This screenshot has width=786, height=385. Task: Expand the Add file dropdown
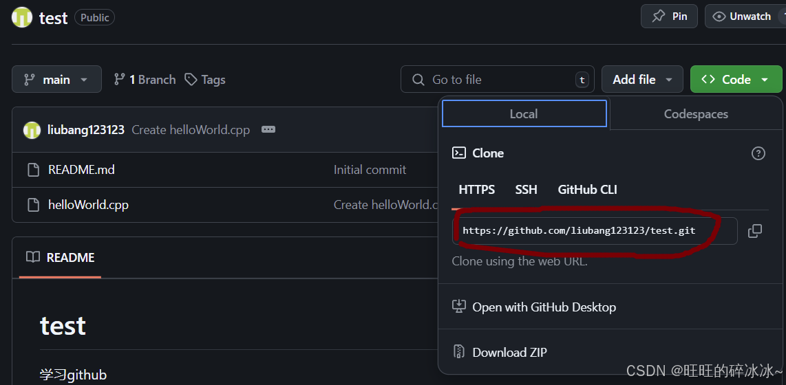click(x=642, y=79)
